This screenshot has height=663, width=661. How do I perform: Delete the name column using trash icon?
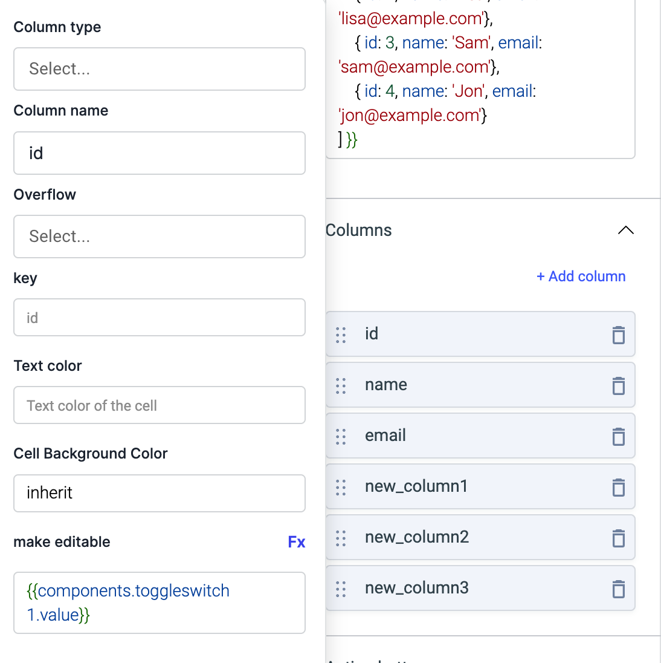point(618,385)
